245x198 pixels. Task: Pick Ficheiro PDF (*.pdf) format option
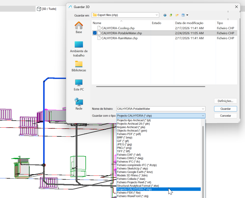[129, 134]
